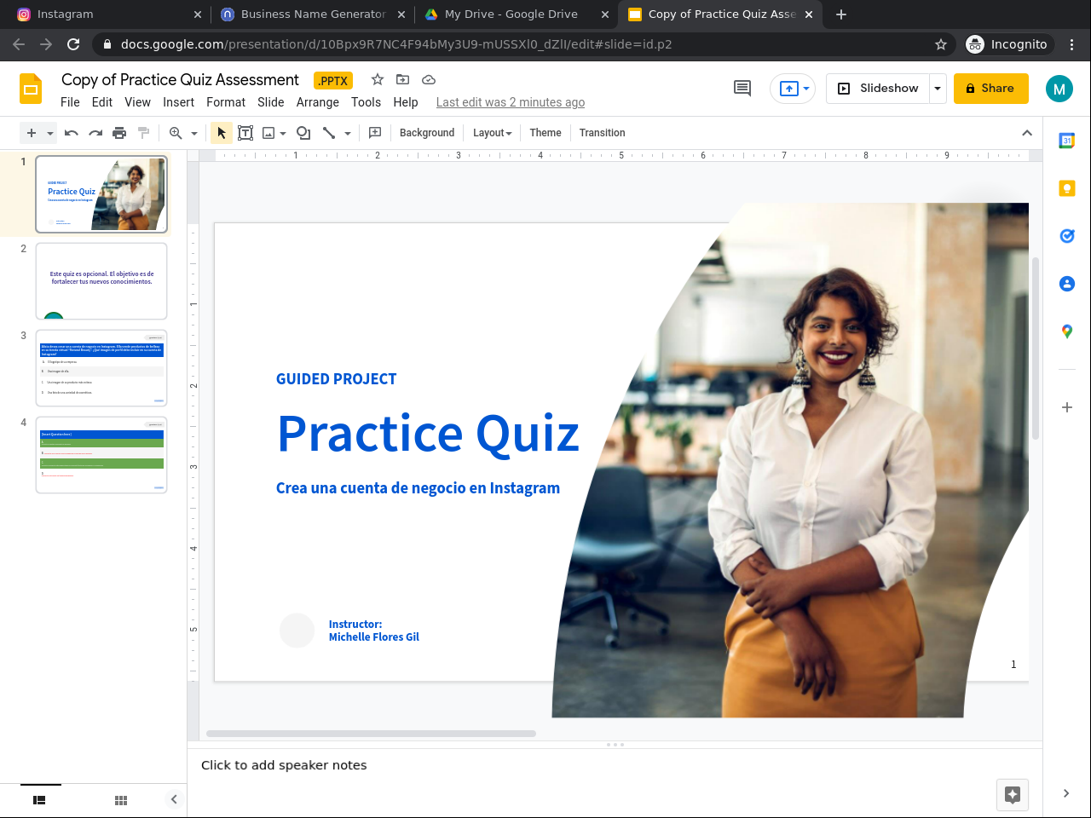The width and height of the screenshot is (1091, 818).
Task: Select the Line drawing tool
Action: tap(329, 133)
